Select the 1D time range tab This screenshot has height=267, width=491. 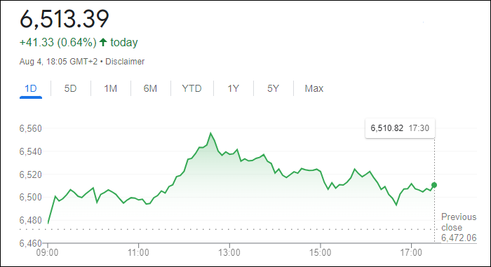tap(31, 88)
